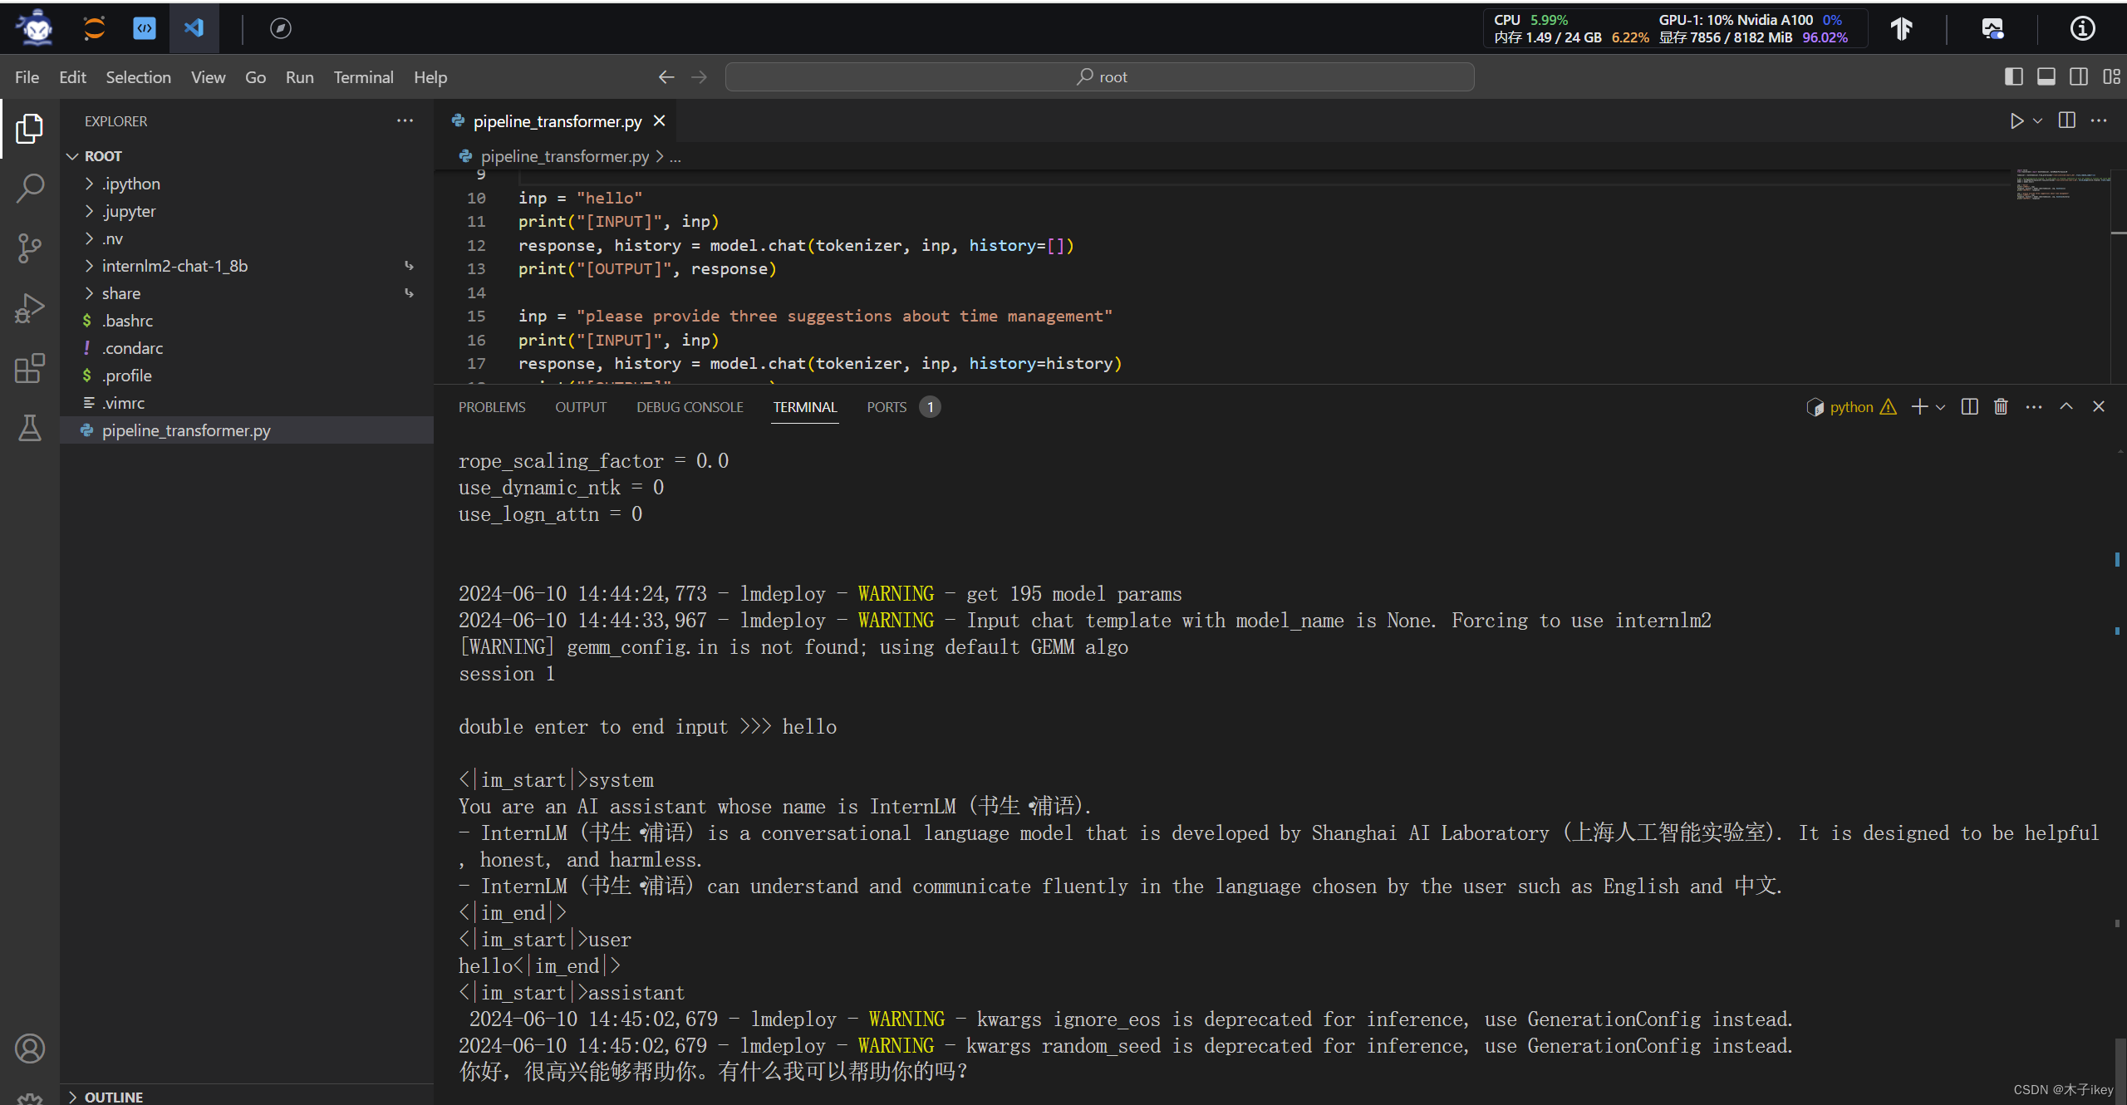2127x1105 pixels.
Task: Expand the OUTLINE section
Action: [x=113, y=1097]
